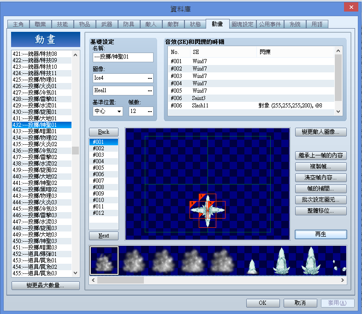Open the 公用事件 tab
The height and width of the screenshot is (314, 362).
(270, 24)
